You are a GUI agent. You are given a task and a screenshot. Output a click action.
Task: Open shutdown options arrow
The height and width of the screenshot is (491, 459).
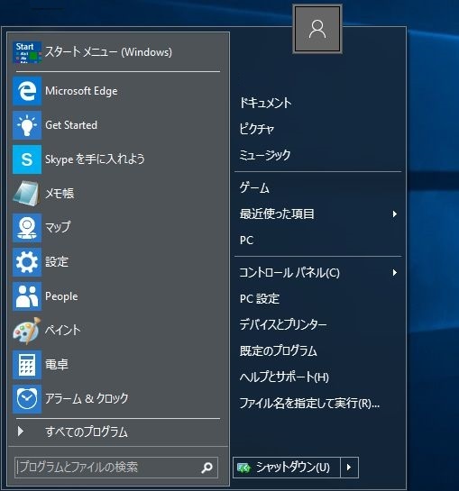[349, 468]
